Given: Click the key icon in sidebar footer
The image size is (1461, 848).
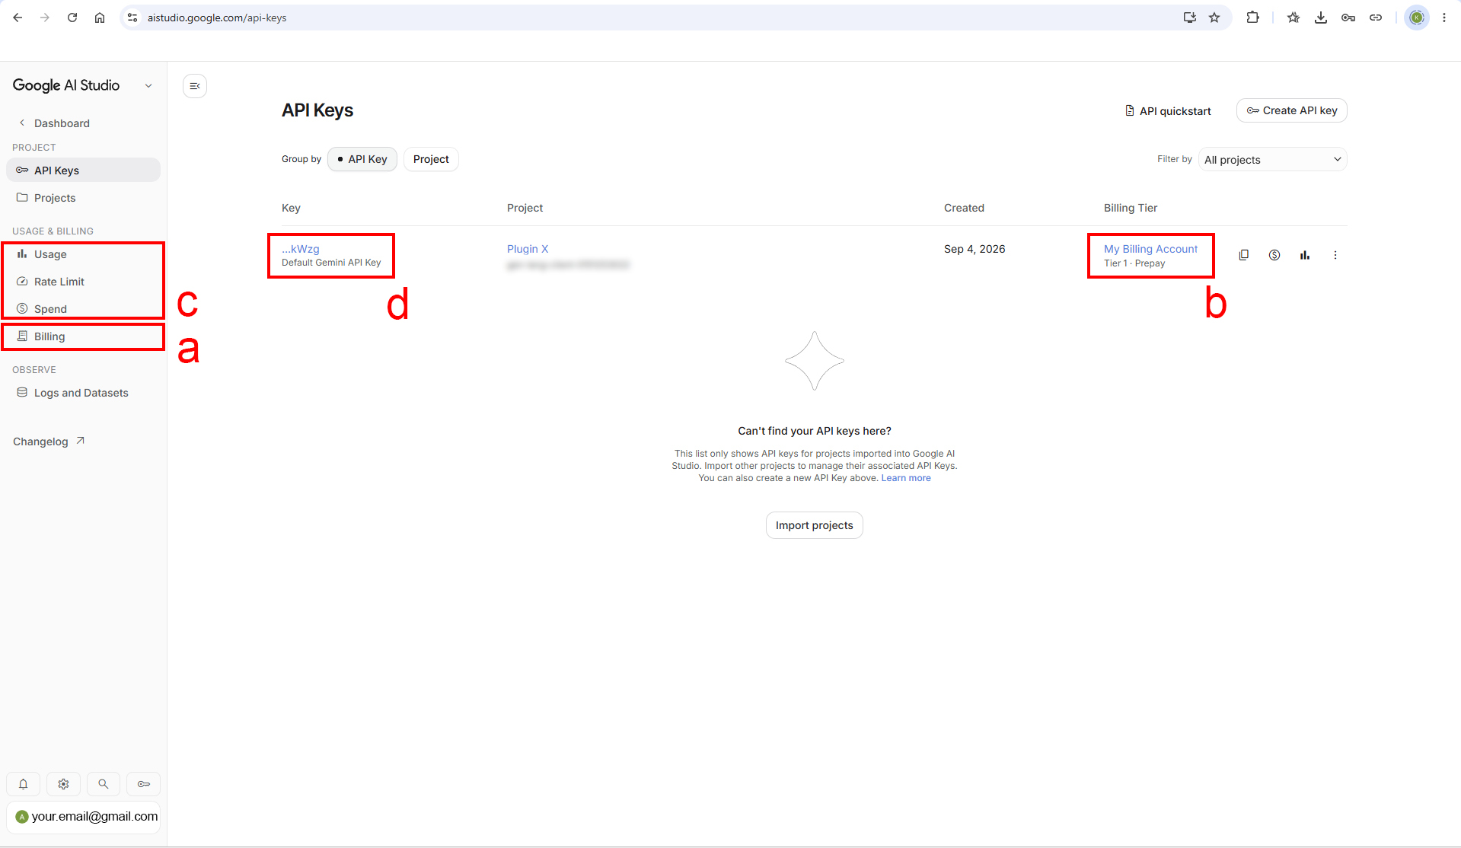Looking at the screenshot, I should tap(144, 783).
